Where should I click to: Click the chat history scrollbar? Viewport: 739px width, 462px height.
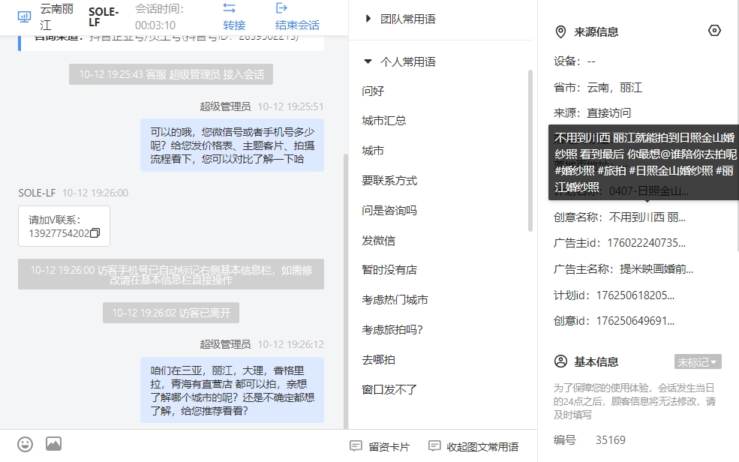point(345,292)
